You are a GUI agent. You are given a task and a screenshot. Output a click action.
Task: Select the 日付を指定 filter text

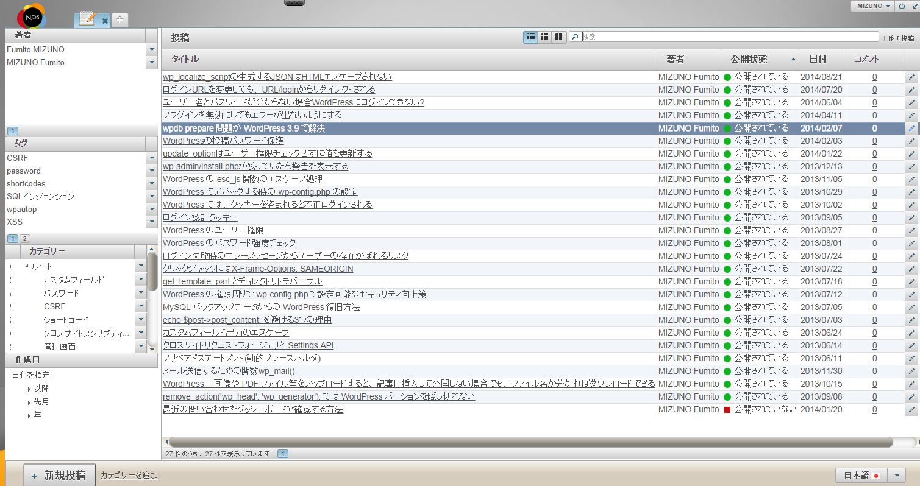pos(31,375)
